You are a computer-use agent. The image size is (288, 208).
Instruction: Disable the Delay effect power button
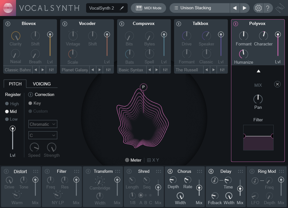click(x=211, y=171)
